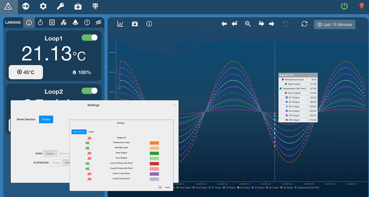Pan graph right with the right arrow

[272, 24]
